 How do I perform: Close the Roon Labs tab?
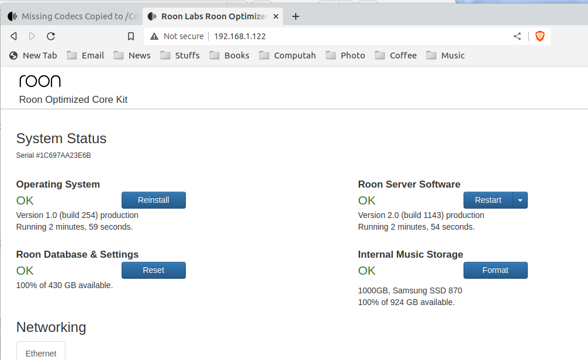[276, 16]
